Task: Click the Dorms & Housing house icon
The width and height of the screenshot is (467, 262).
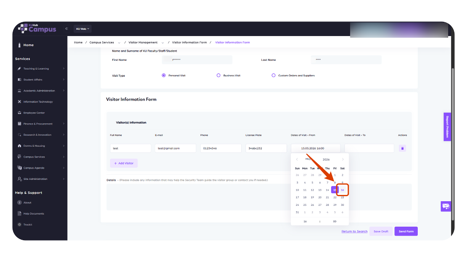Action: click(19, 146)
